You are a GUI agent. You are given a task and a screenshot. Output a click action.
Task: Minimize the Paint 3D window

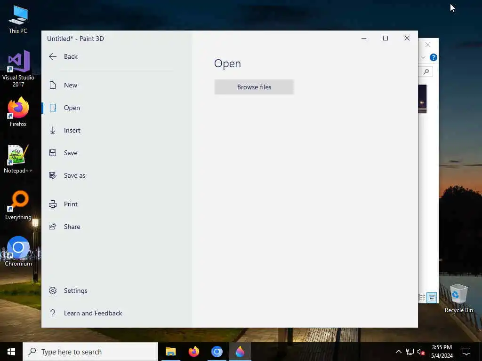point(364,38)
